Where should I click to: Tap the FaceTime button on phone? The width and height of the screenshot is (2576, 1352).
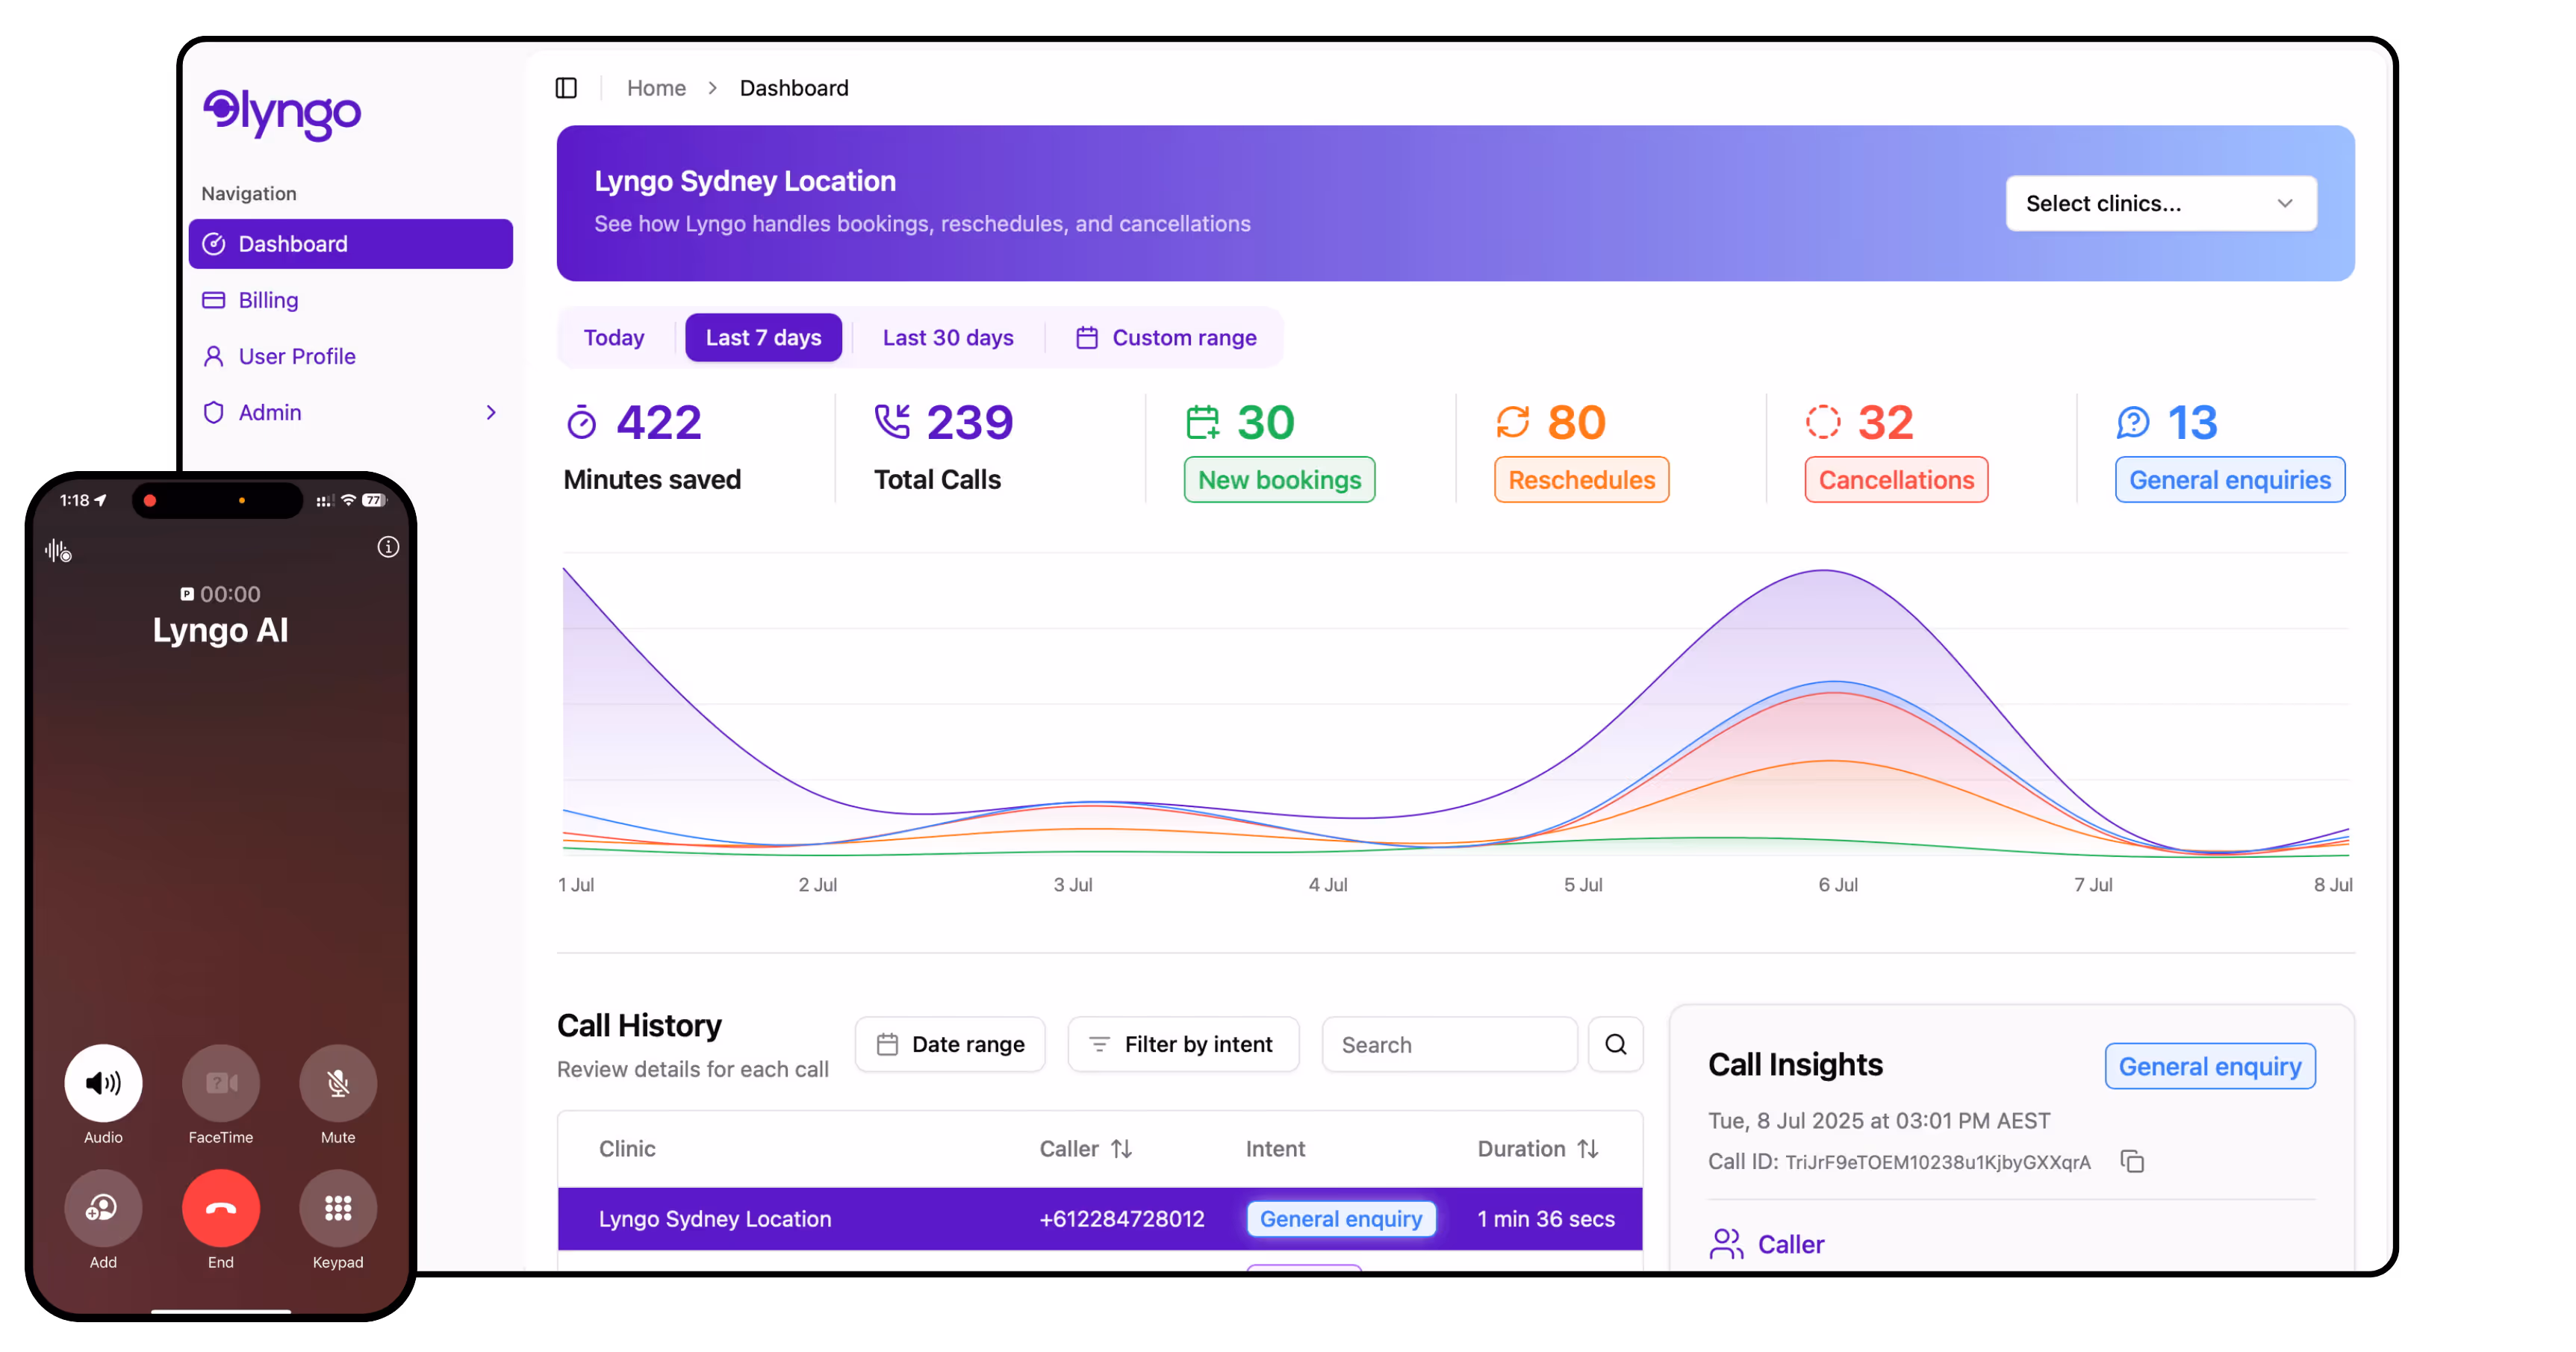tap(220, 1083)
